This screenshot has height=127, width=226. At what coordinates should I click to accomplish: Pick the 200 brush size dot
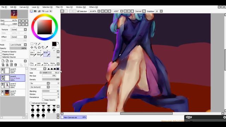pyautogui.click(x=38, y=110)
